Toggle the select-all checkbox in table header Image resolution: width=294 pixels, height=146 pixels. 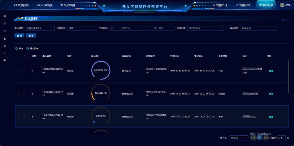click(x=25, y=56)
